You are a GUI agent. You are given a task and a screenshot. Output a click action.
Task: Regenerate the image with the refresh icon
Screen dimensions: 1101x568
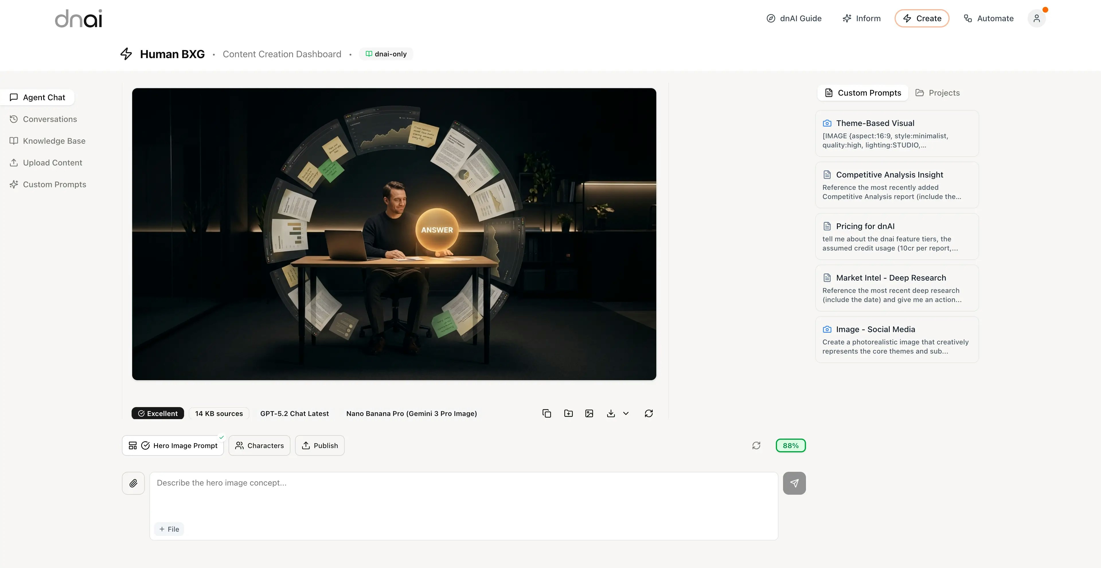click(x=648, y=413)
